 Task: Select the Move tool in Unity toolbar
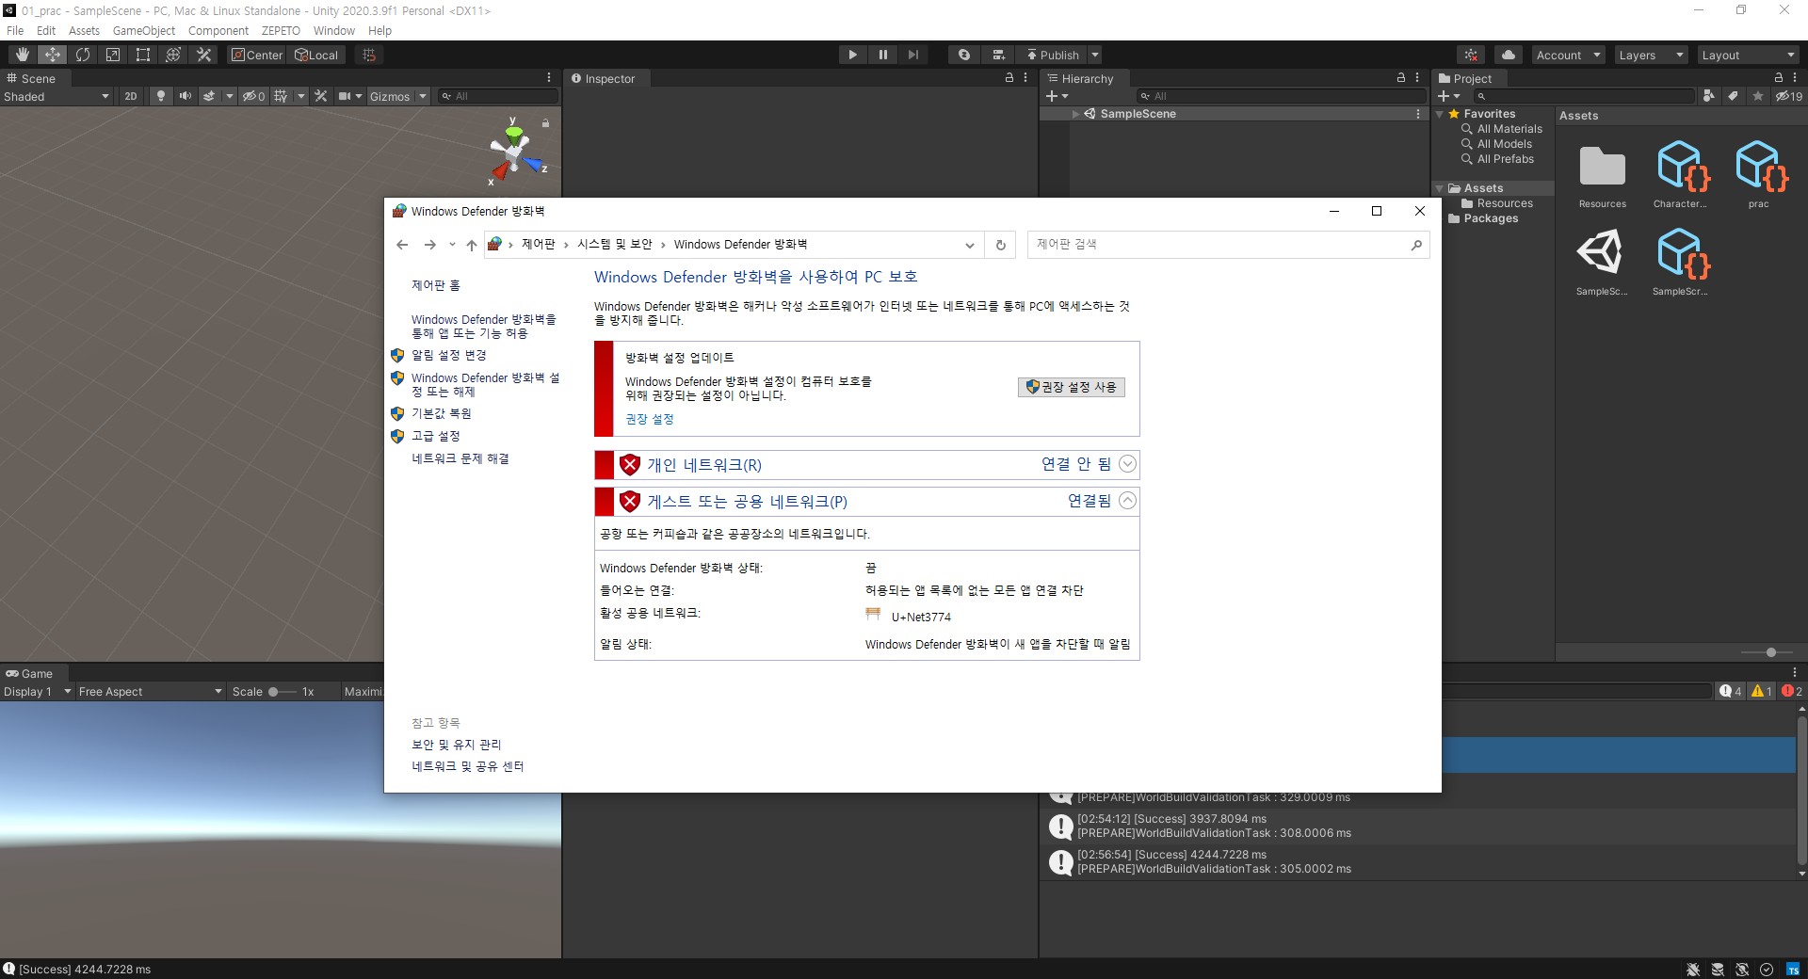coord(53,55)
